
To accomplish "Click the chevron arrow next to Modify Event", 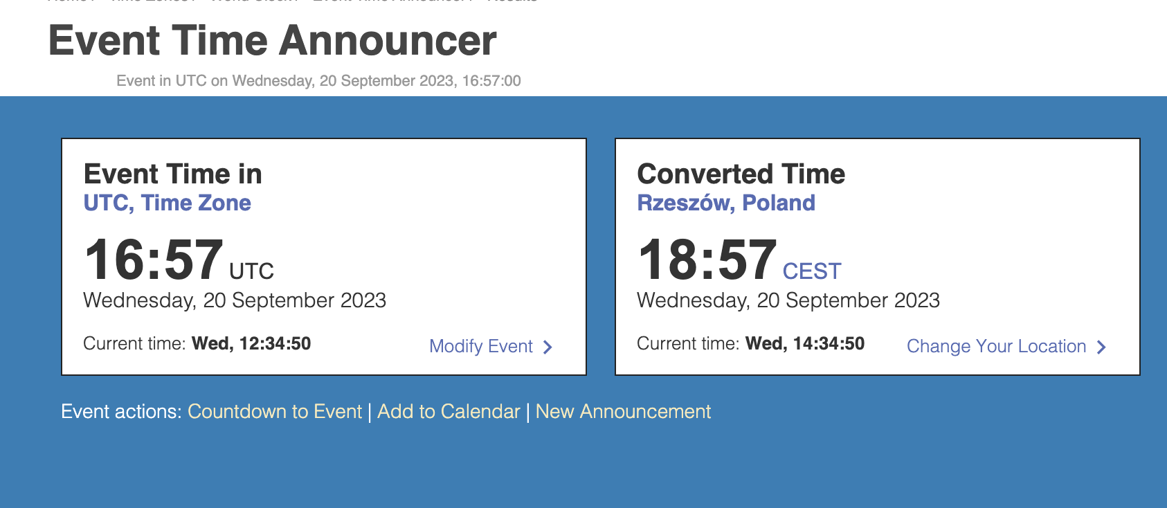I will click(548, 347).
